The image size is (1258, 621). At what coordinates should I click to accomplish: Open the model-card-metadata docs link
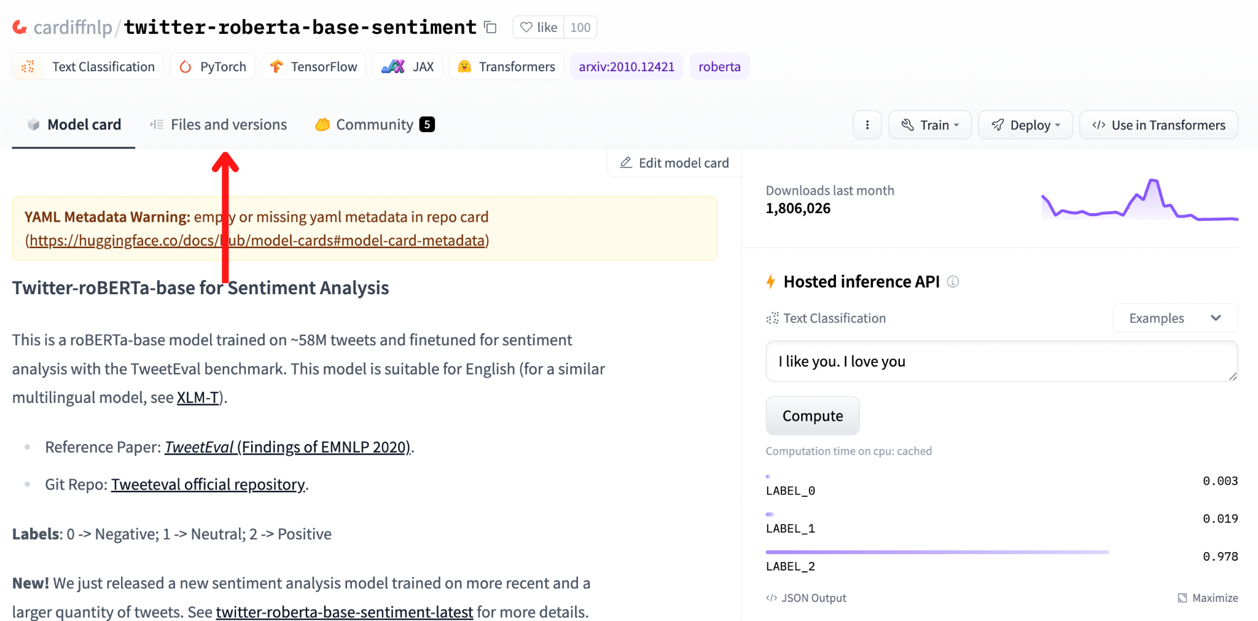(x=257, y=240)
